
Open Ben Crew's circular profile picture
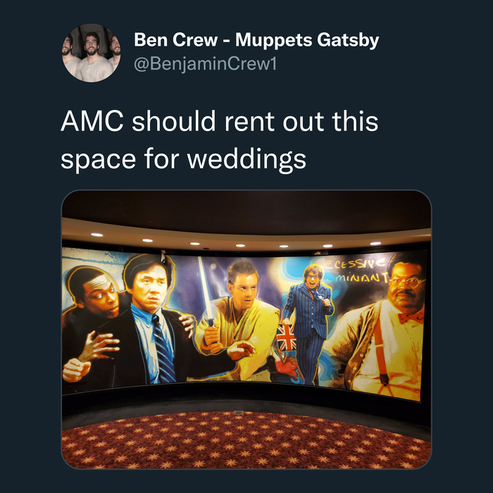click(x=91, y=53)
